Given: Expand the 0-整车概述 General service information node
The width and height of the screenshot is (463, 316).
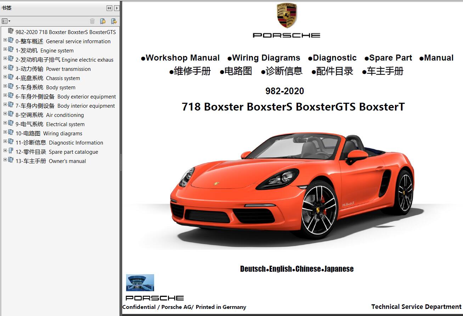Looking at the screenshot, I should [x=5, y=40].
